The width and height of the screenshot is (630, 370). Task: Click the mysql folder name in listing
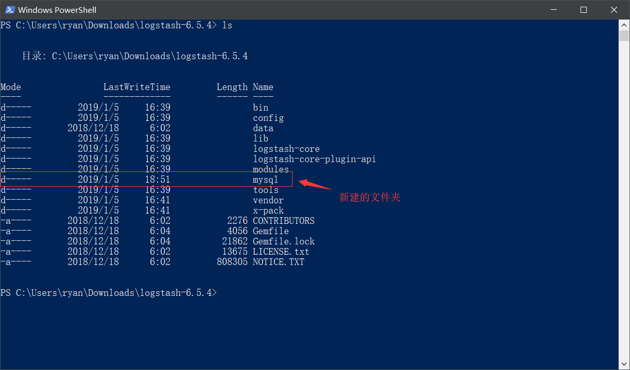tap(265, 180)
